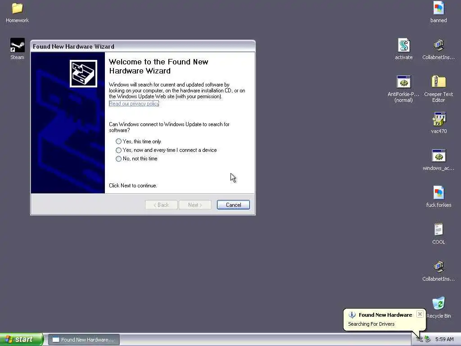Close the Found New Hardware balloon tip
This screenshot has width=461, height=346.
[420, 314]
